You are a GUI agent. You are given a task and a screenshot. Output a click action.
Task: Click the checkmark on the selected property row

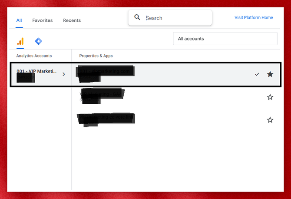pos(257,74)
